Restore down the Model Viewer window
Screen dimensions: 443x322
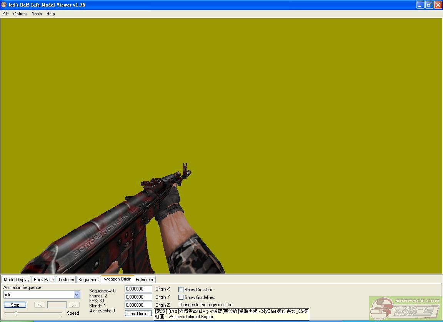point(429,5)
